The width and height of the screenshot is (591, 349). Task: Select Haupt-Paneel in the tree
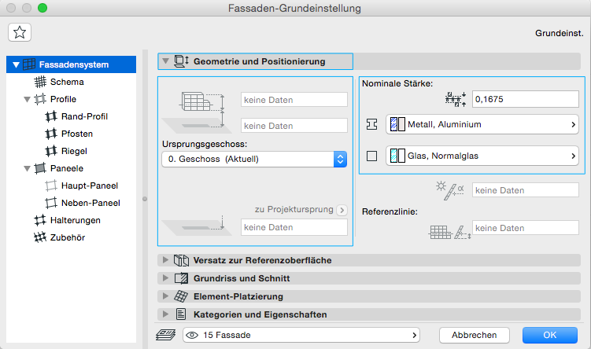click(x=89, y=186)
